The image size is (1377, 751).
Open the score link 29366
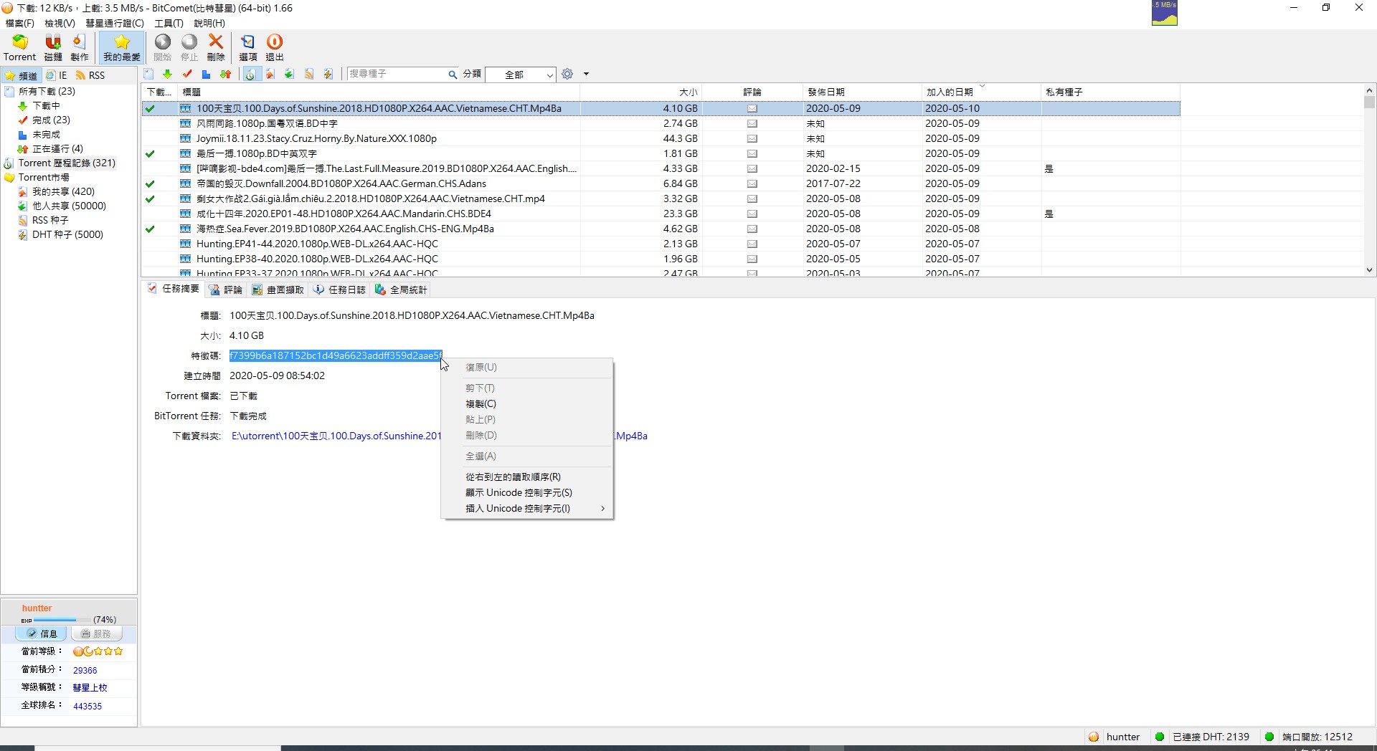point(85,670)
